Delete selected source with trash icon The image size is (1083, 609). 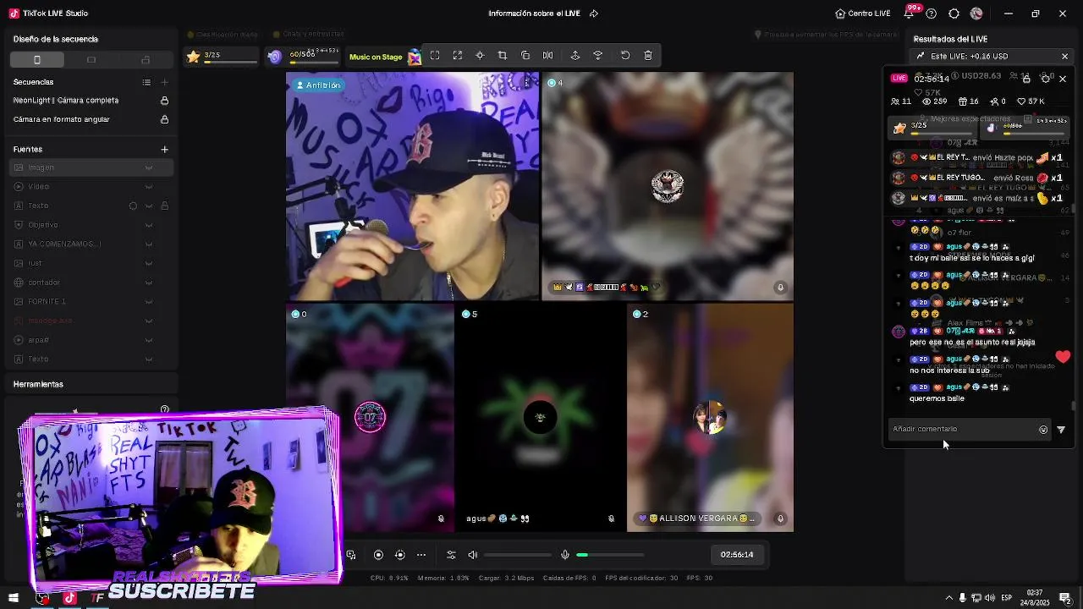648,56
